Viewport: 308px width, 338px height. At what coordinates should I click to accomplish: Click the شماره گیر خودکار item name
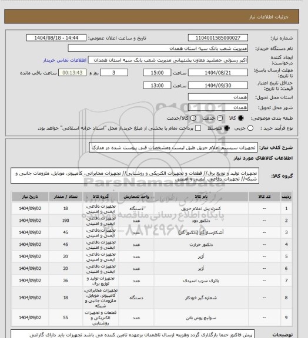pos(201,298)
